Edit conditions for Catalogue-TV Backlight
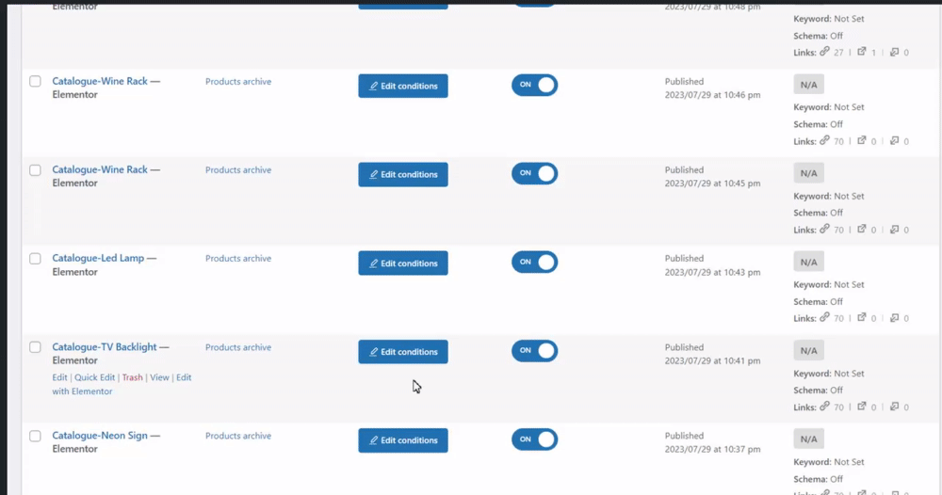Viewport: 942px width, 495px height. tap(403, 352)
